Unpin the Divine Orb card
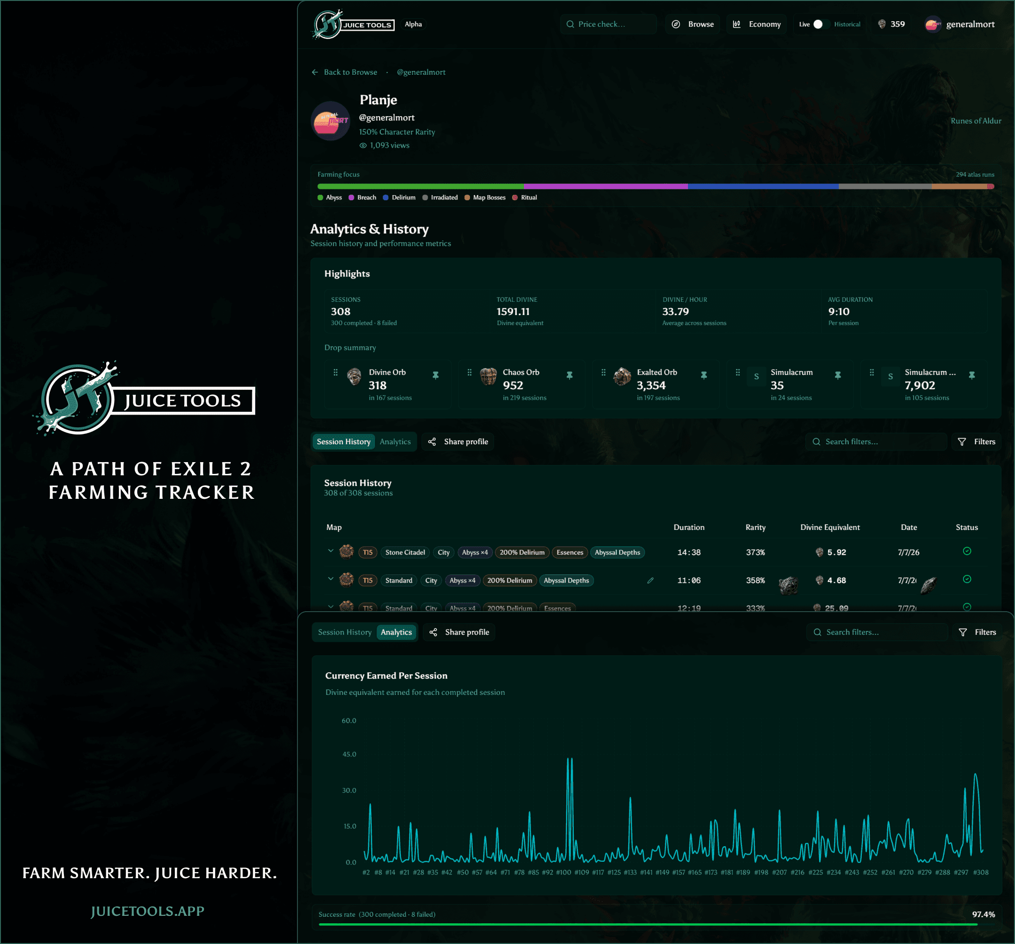Screen dimensions: 1015x944 (436, 376)
